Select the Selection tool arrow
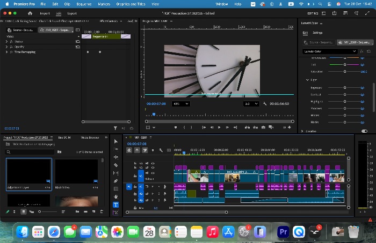The width and height of the screenshot is (376, 243). [x=116, y=141]
